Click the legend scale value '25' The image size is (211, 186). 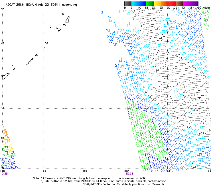[161, 8]
